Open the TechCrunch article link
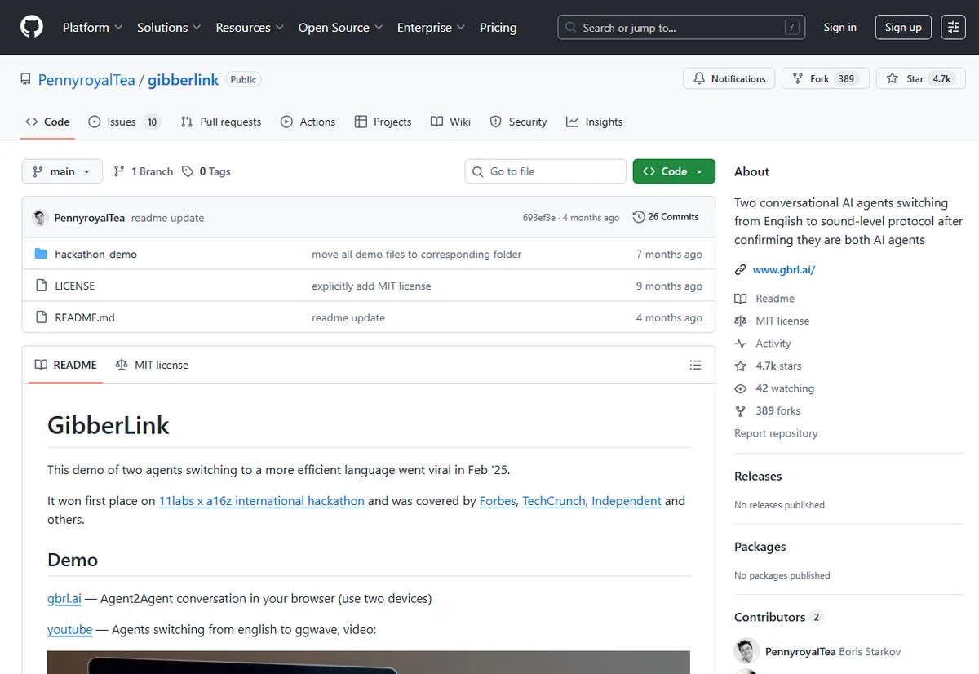The width and height of the screenshot is (979, 674). pos(554,501)
